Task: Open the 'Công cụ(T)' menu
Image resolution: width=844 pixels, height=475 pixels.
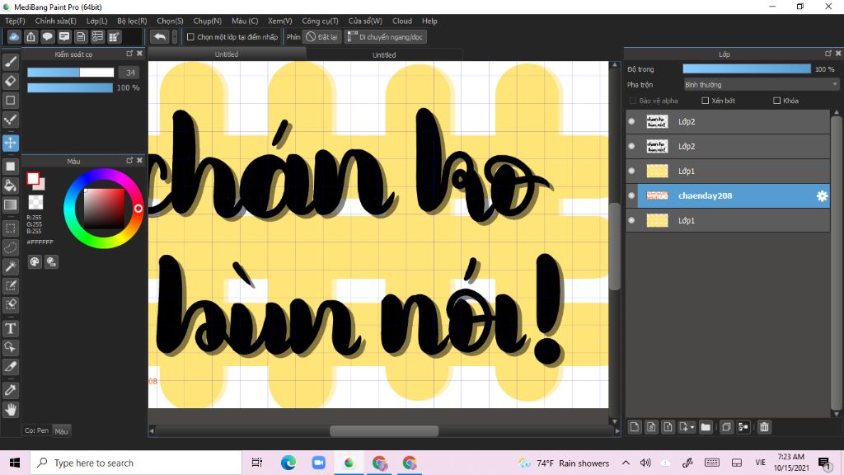Action: 320,21
